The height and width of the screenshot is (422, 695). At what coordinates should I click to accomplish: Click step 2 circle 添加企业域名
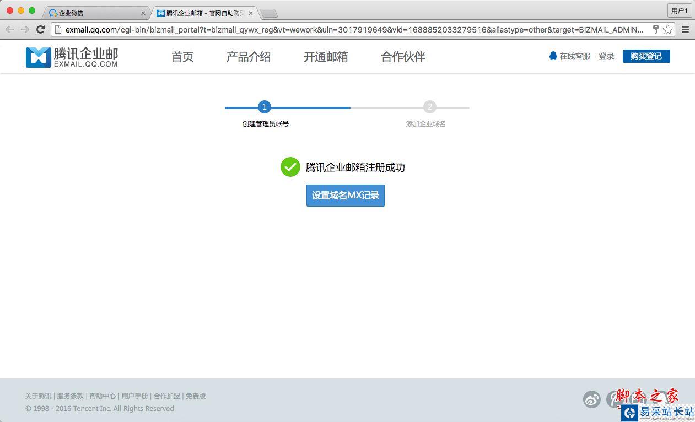click(x=429, y=107)
